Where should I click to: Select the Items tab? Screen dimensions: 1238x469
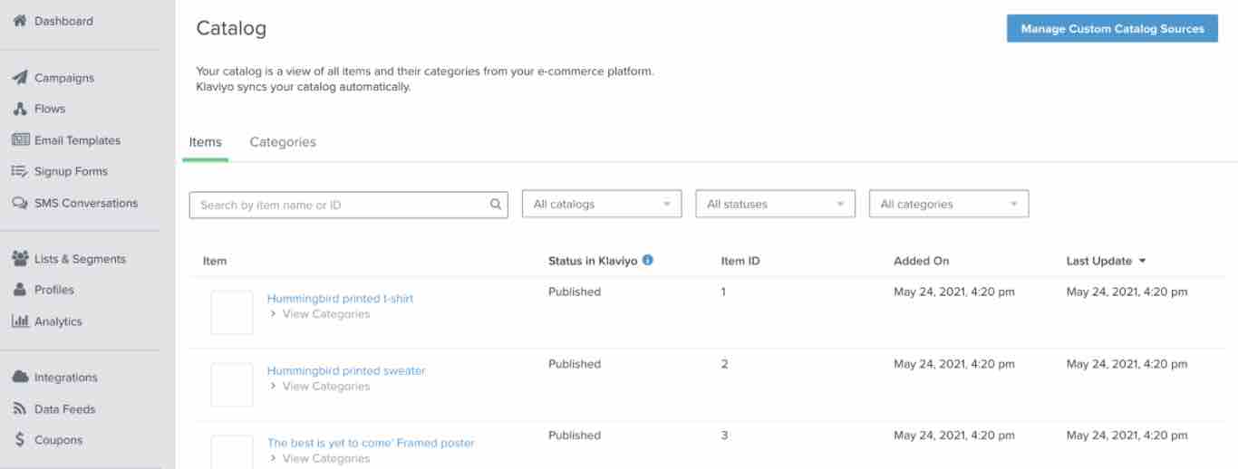point(205,142)
